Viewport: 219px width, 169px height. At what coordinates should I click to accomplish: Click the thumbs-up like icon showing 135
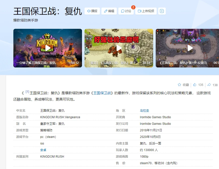pos(195,85)
